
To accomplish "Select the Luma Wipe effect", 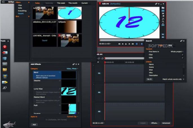I will click(x=55, y=91).
